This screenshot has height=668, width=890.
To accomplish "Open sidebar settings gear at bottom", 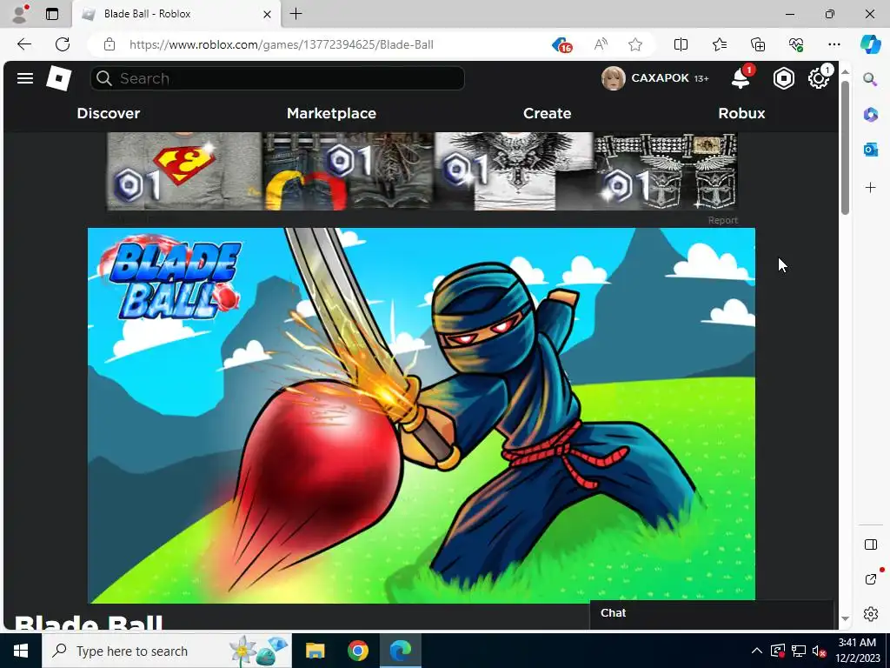I will (x=871, y=614).
